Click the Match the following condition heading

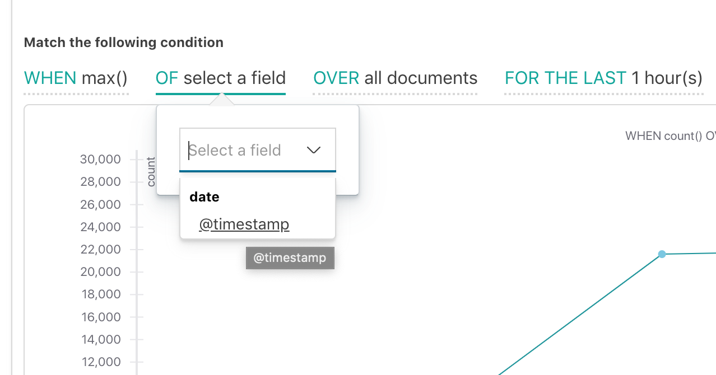123,42
